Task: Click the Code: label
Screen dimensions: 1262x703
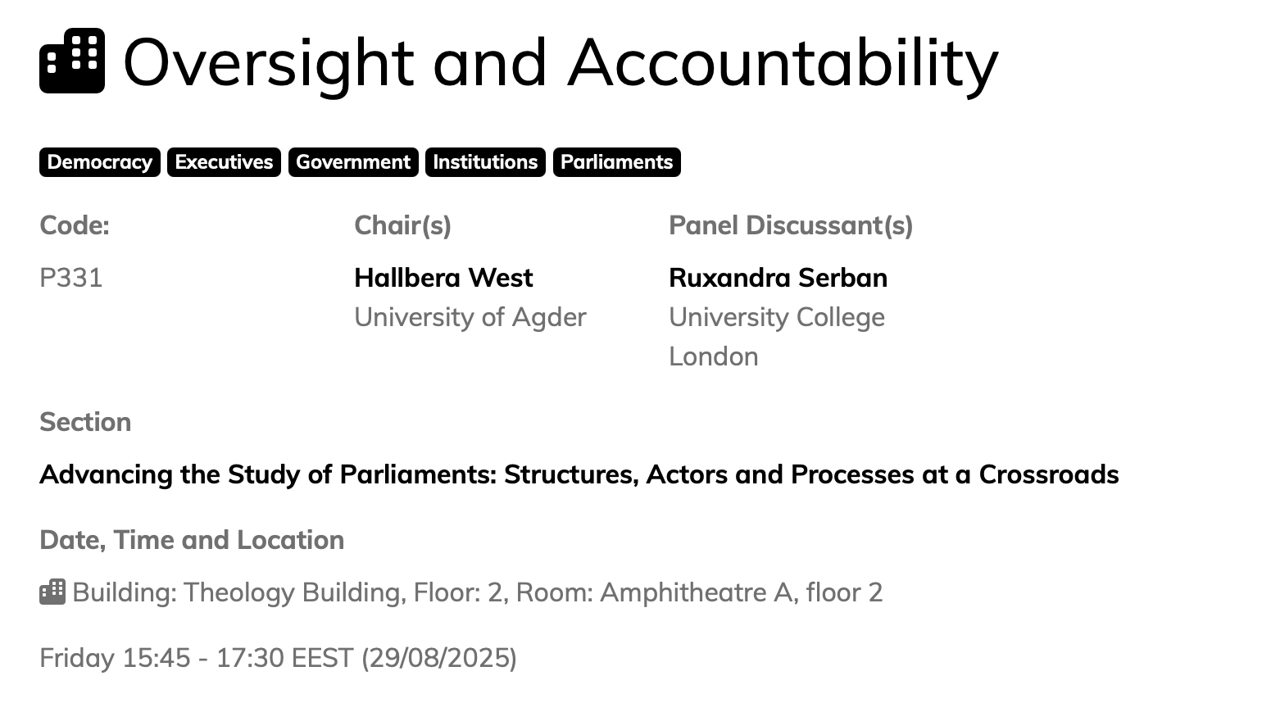Action: (75, 225)
